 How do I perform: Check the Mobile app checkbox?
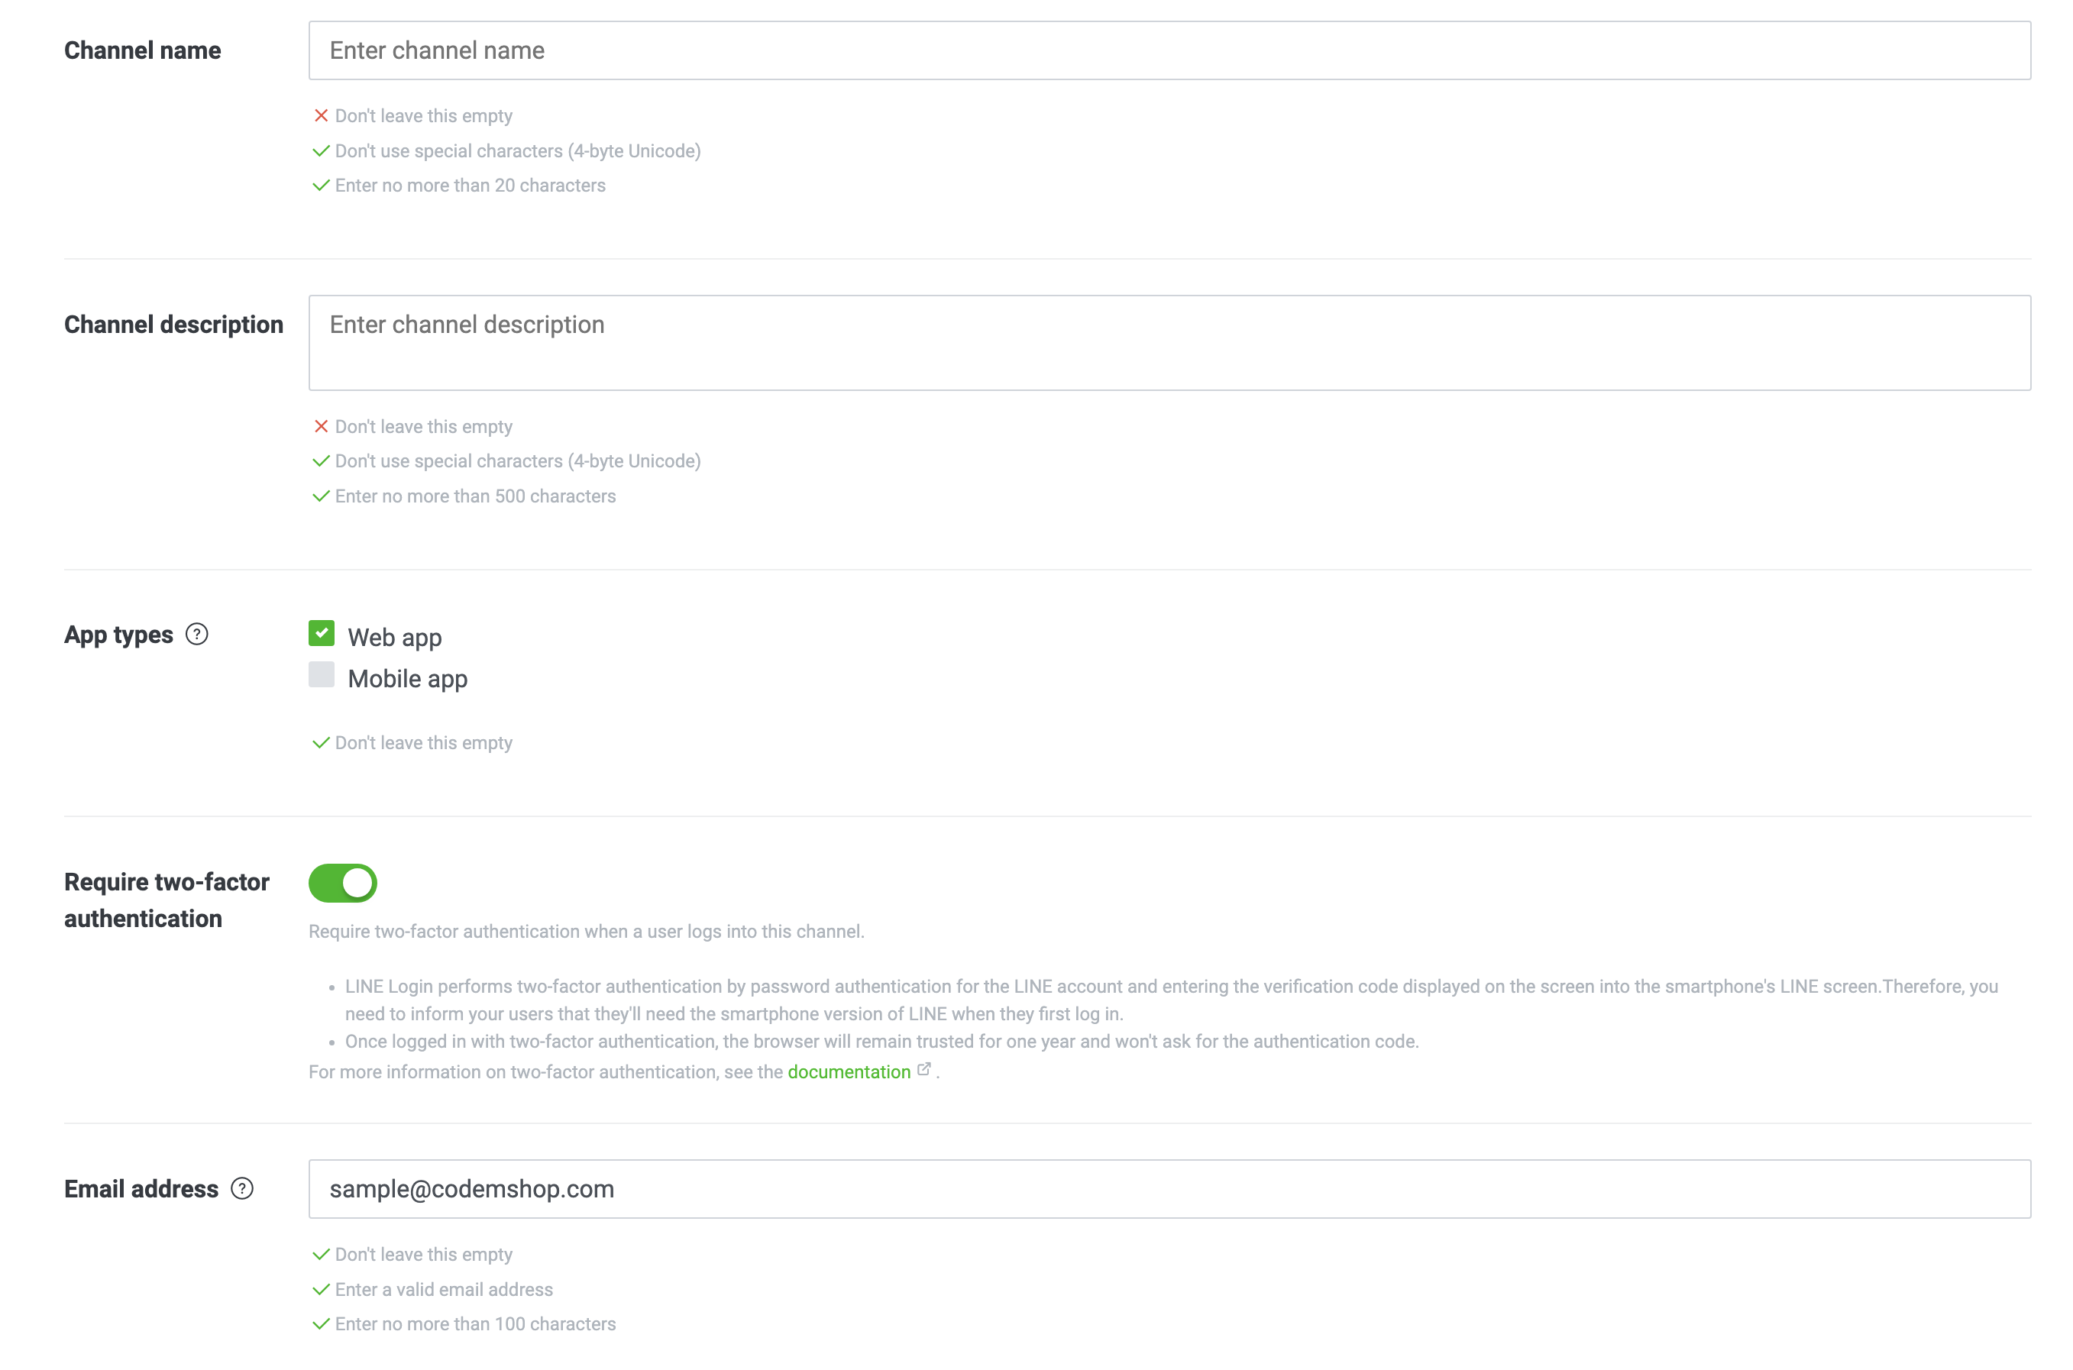322,674
